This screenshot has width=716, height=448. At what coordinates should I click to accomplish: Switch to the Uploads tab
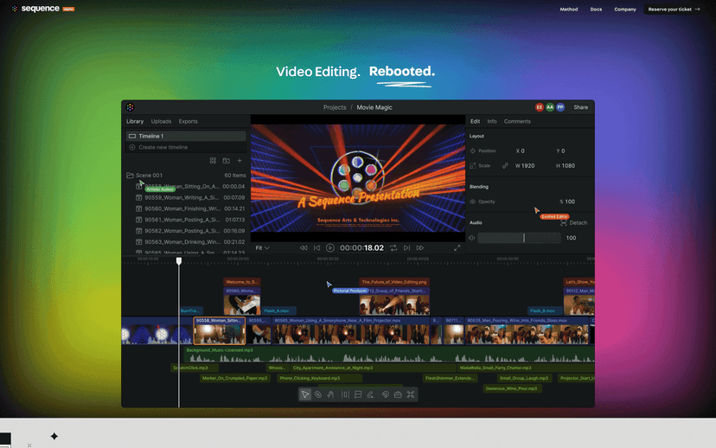[161, 121]
